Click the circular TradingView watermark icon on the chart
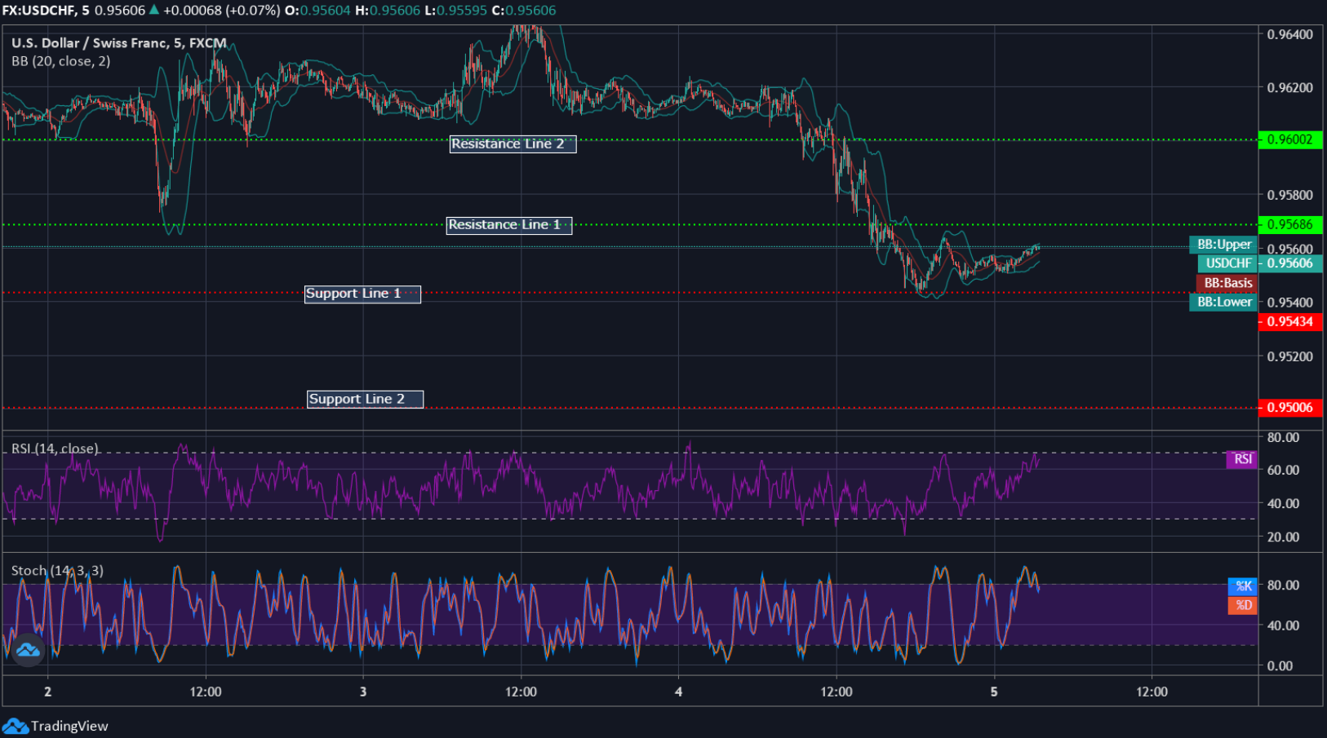The width and height of the screenshot is (1327, 738). click(27, 650)
